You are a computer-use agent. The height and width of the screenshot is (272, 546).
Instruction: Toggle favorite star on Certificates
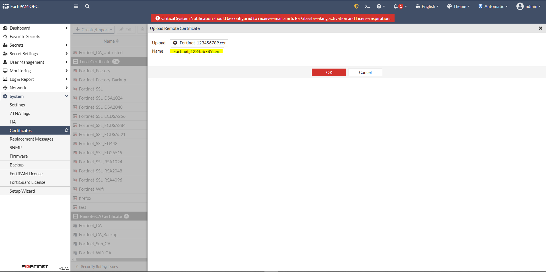pos(67,130)
